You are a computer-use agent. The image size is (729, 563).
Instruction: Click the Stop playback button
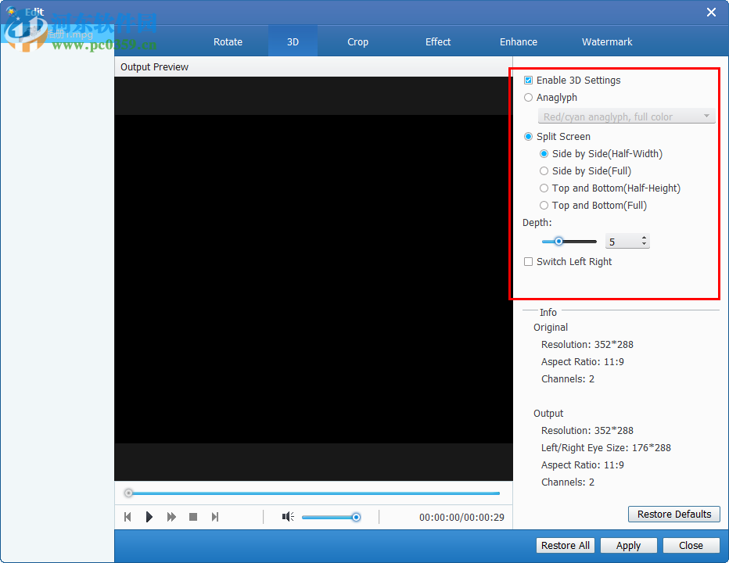click(193, 517)
